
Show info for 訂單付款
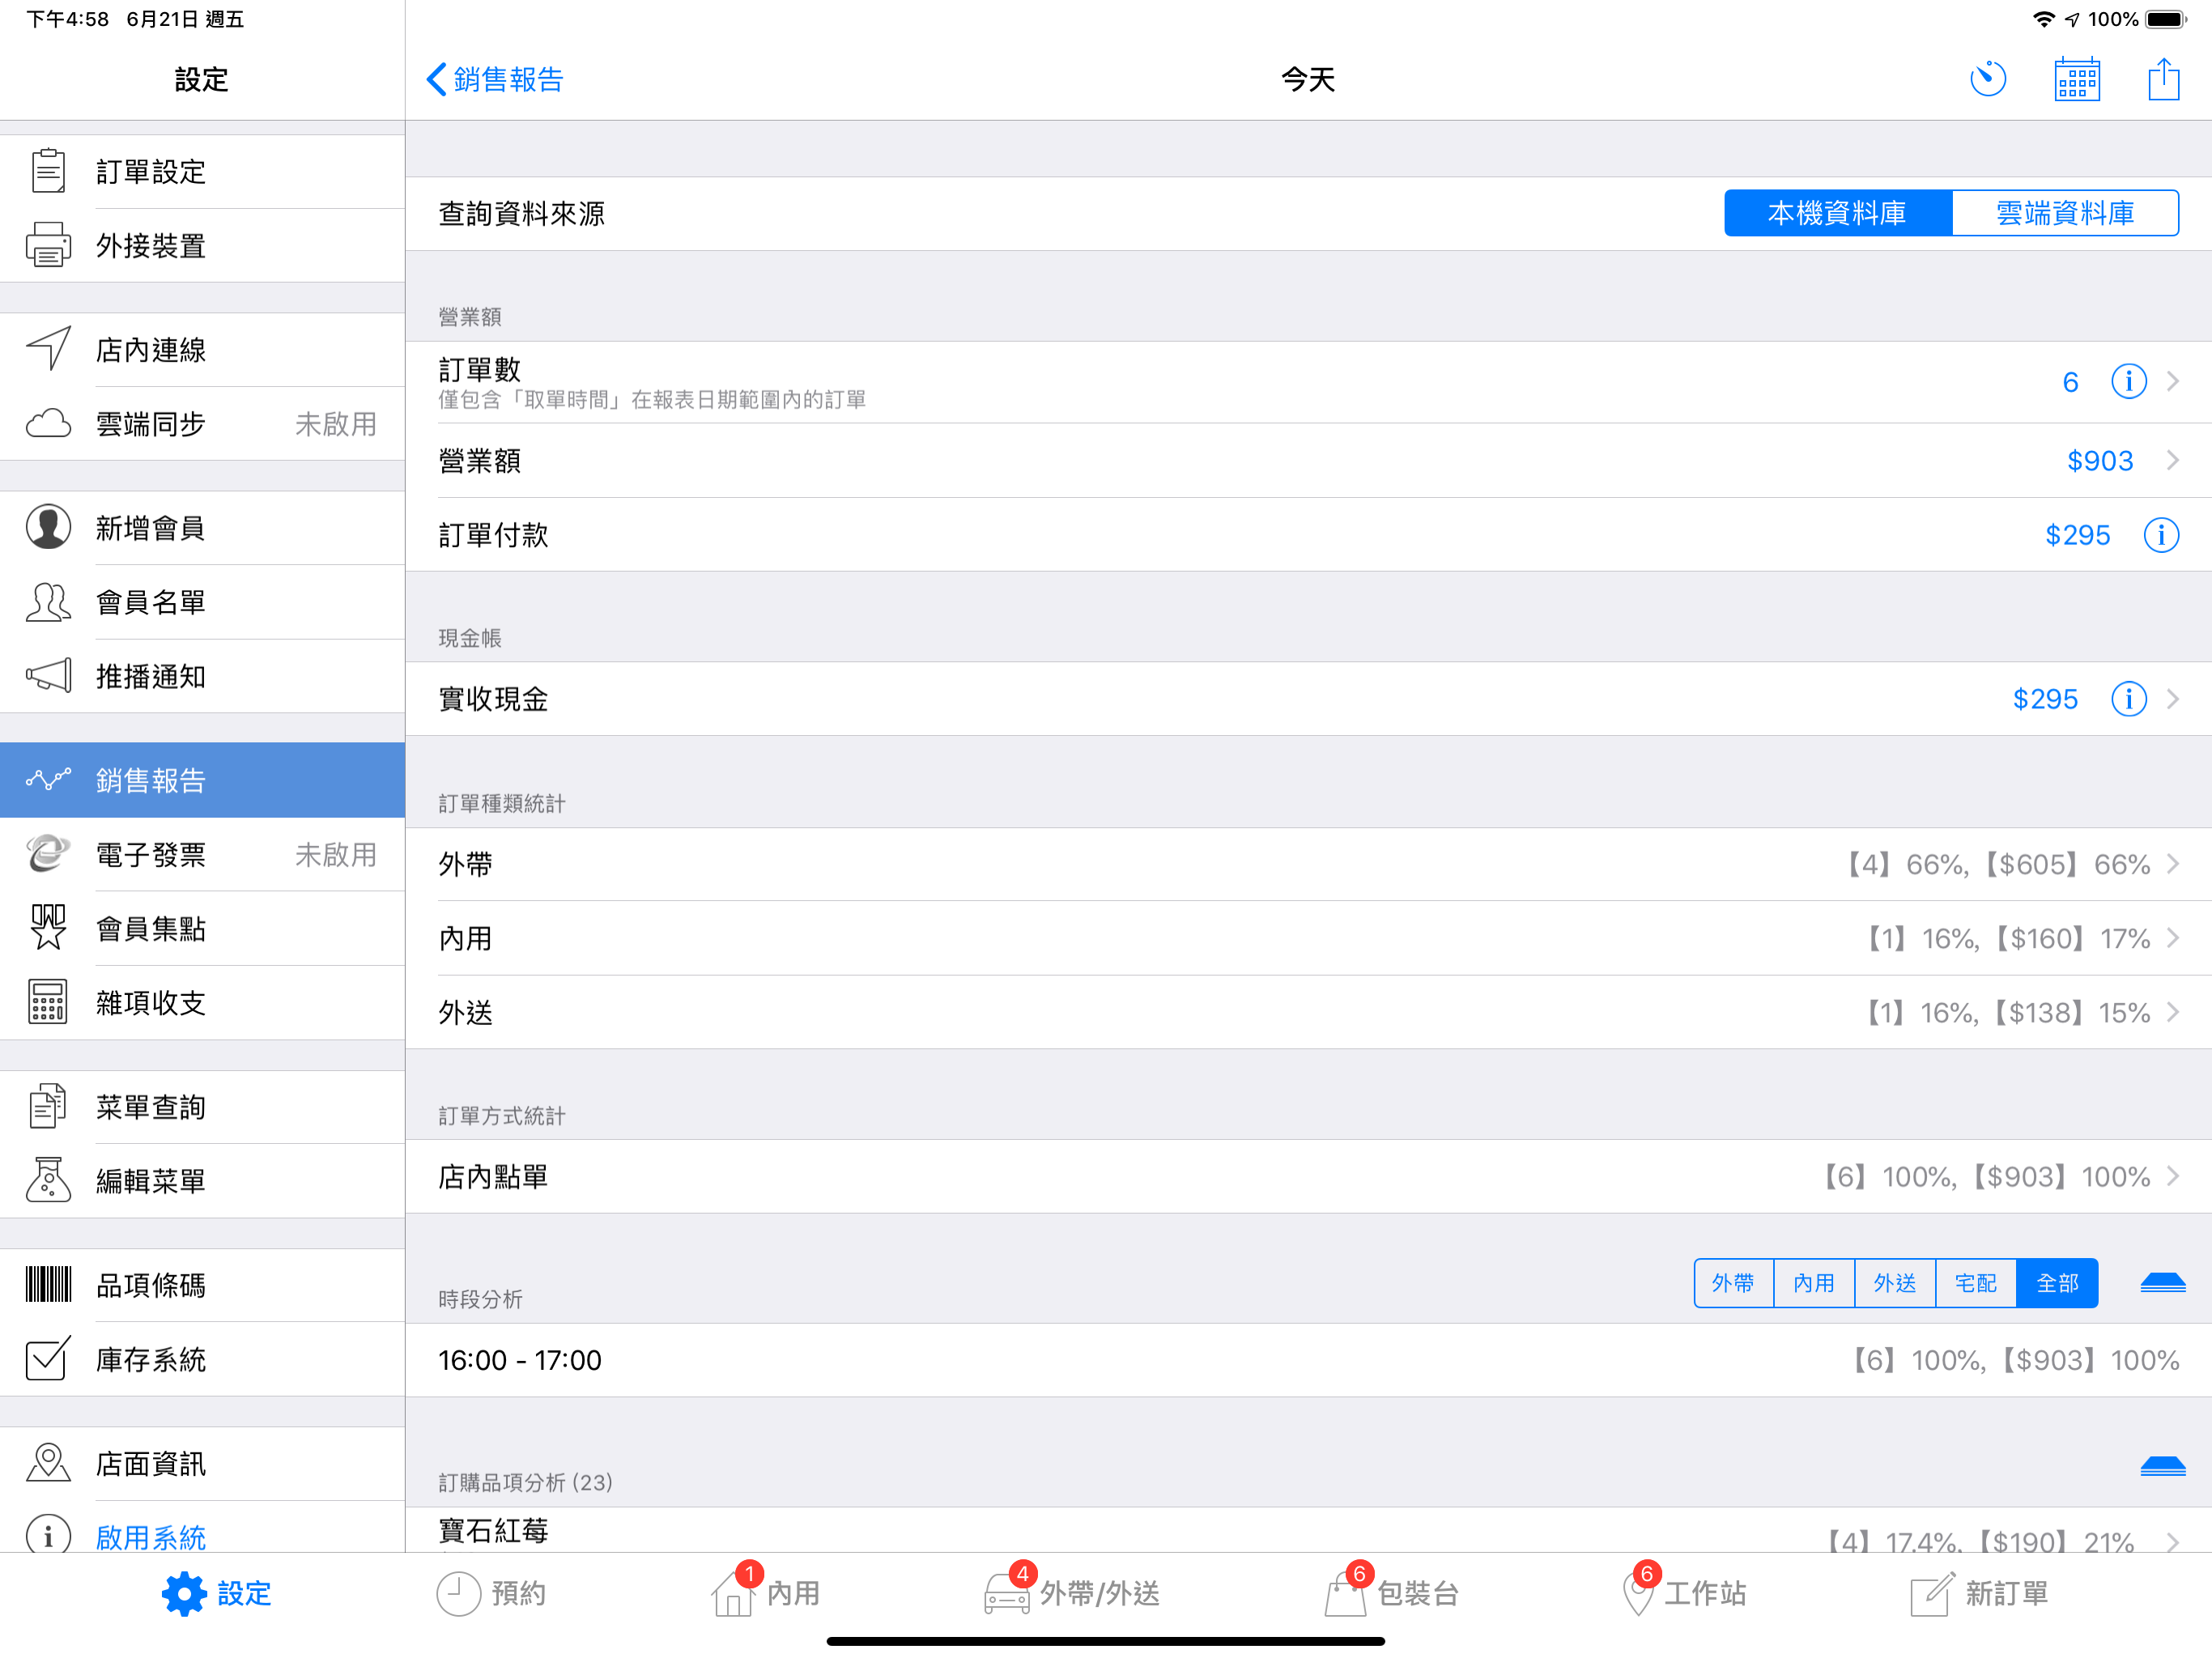tap(2161, 535)
